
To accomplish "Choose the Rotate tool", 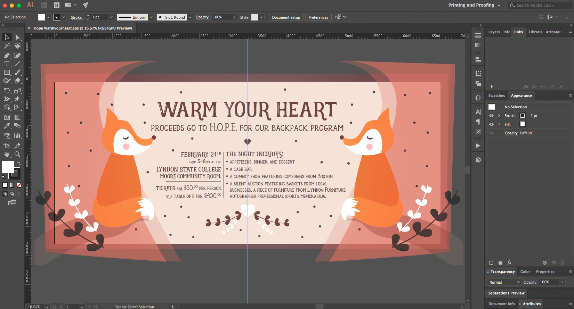I will click(x=7, y=91).
